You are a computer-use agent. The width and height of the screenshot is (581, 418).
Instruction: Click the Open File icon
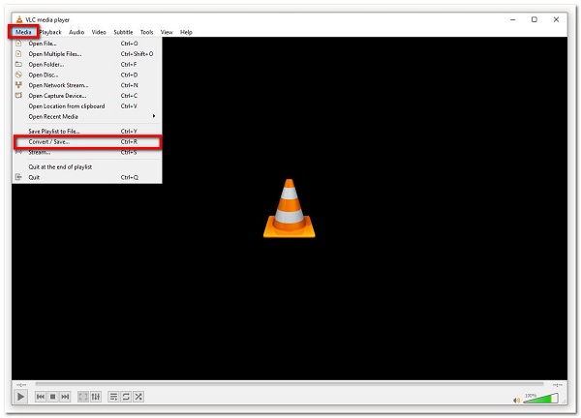(18, 44)
